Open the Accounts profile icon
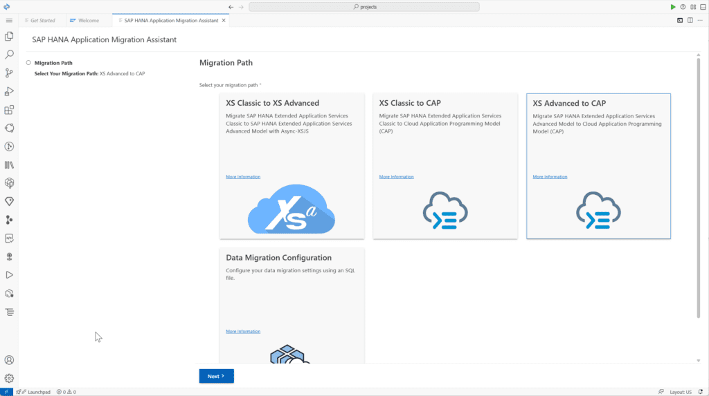Image resolution: width=709 pixels, height=396 pixels. pyautogui.click(x=9, y=360)
